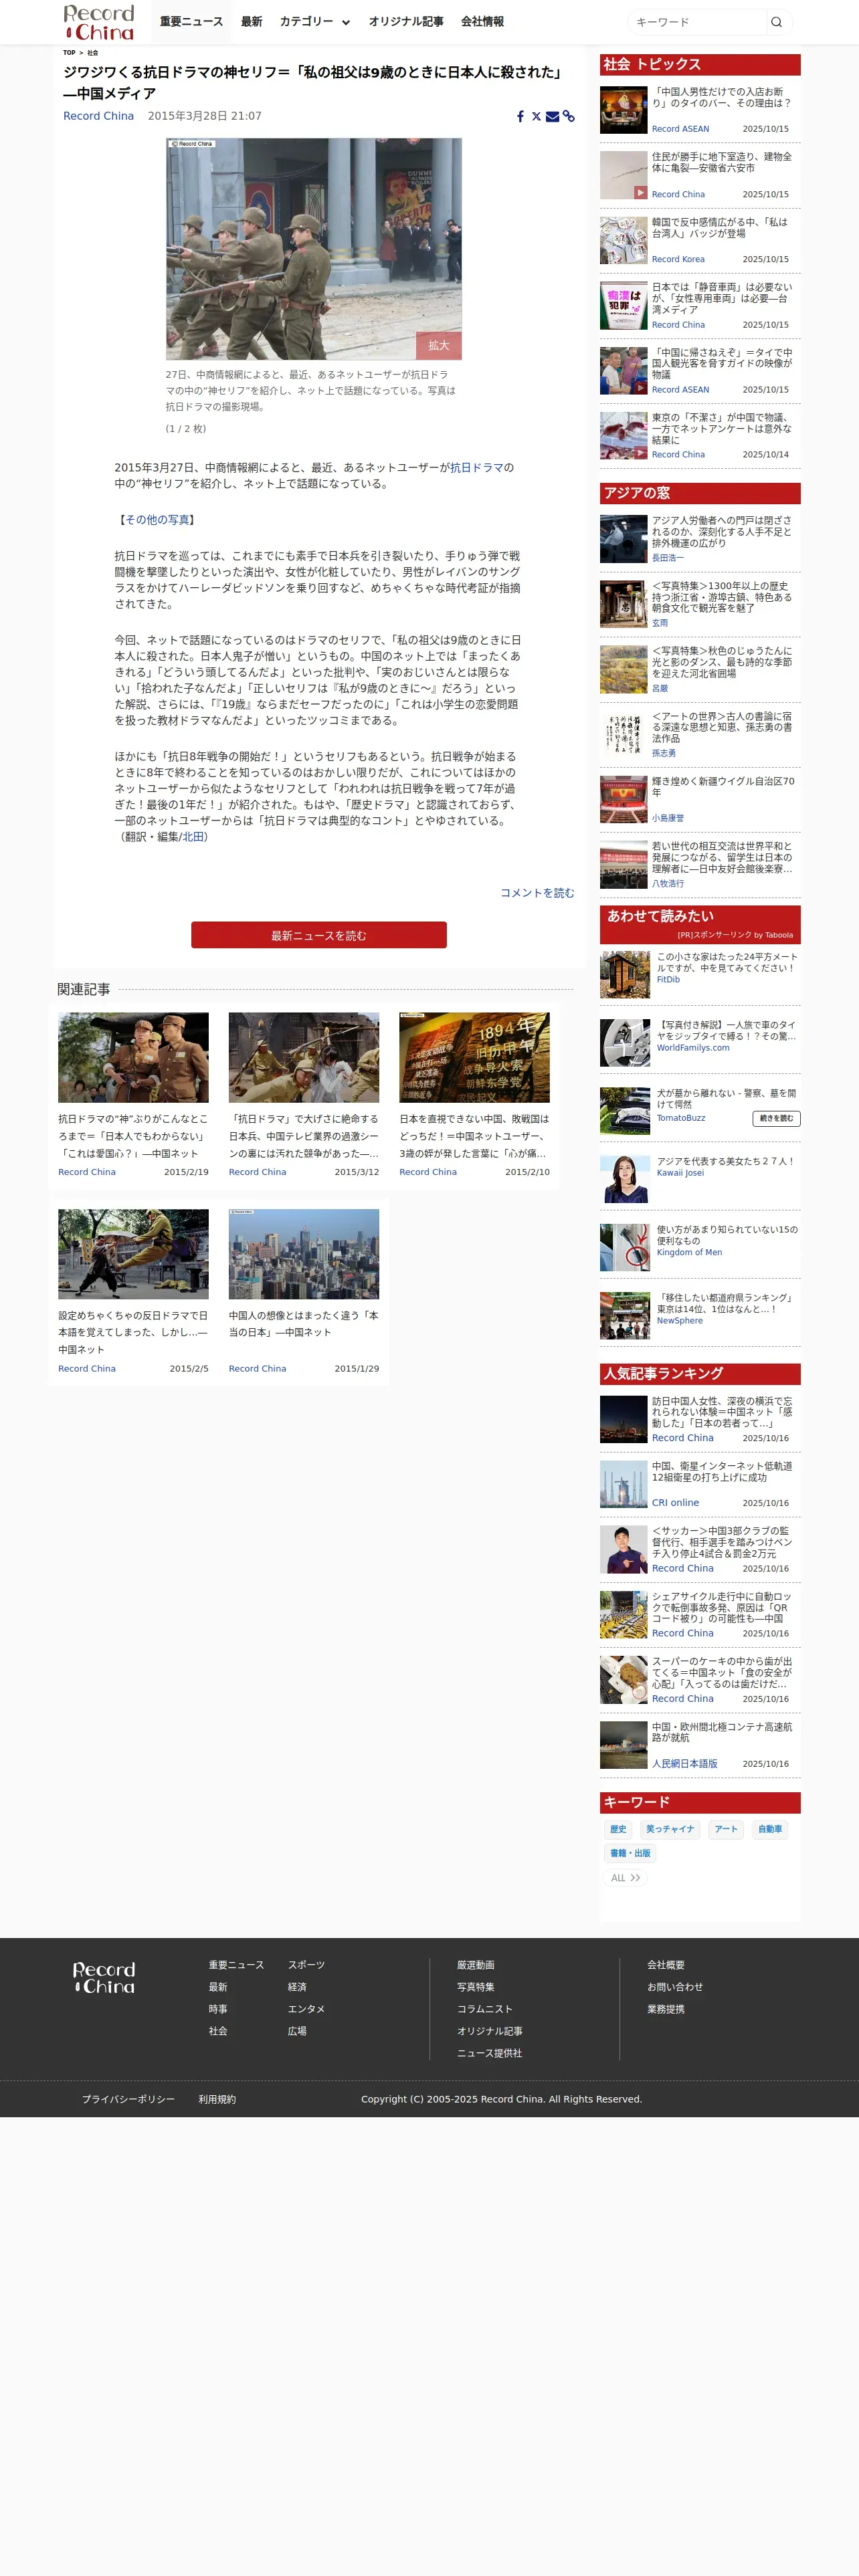Select the 自動車 keyword tag
Viewport: 859px width, 2576px height.
click(770, 1829)
